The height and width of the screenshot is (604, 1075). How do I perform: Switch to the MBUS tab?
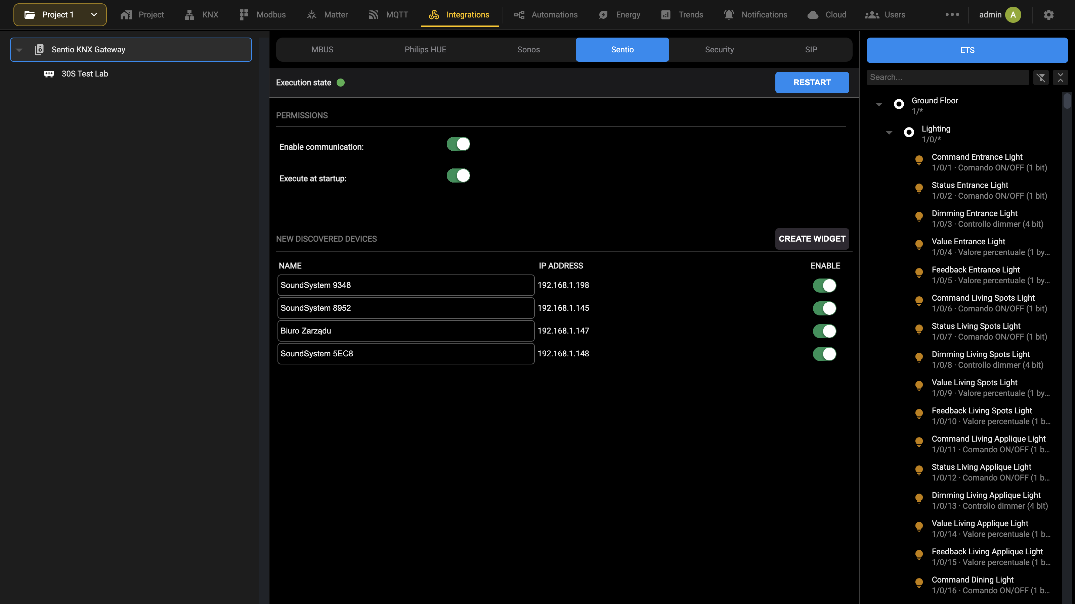click(322, 50)
